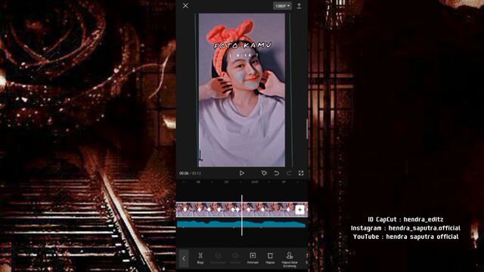The image size is (484, 272).
Task: Undo the last edit
Action: [277, 173]
